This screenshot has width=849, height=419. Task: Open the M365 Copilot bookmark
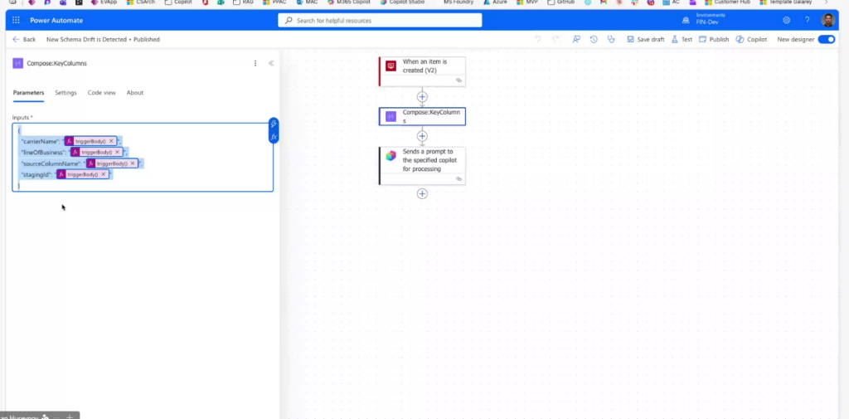[x=347, y=2]
